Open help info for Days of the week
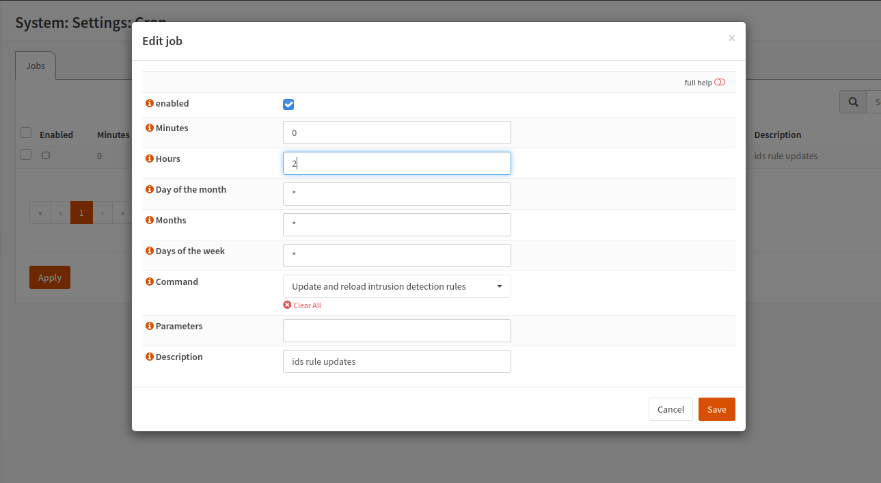 click(149, 251)
